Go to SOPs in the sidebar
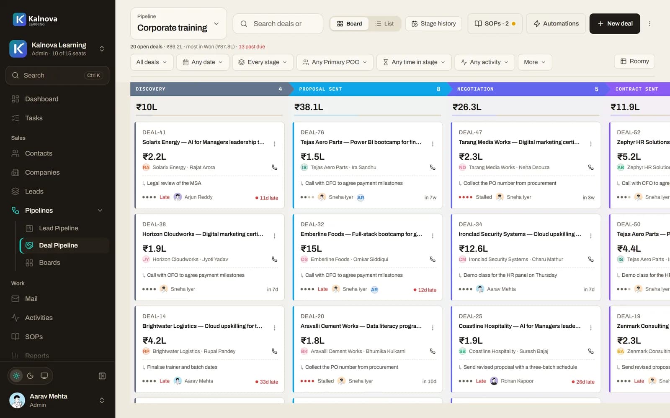Image resolution: width=670 pixels, height=418 pixels. [x=57, y=337]
